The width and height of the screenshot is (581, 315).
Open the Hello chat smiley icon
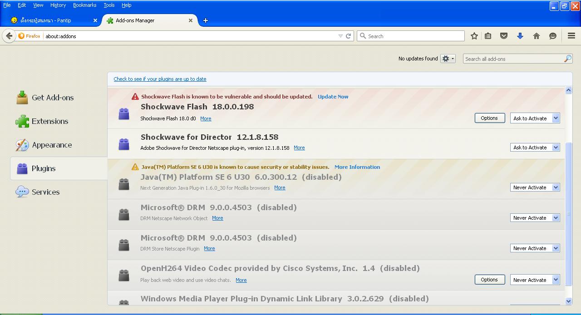[x=553, y=36]
